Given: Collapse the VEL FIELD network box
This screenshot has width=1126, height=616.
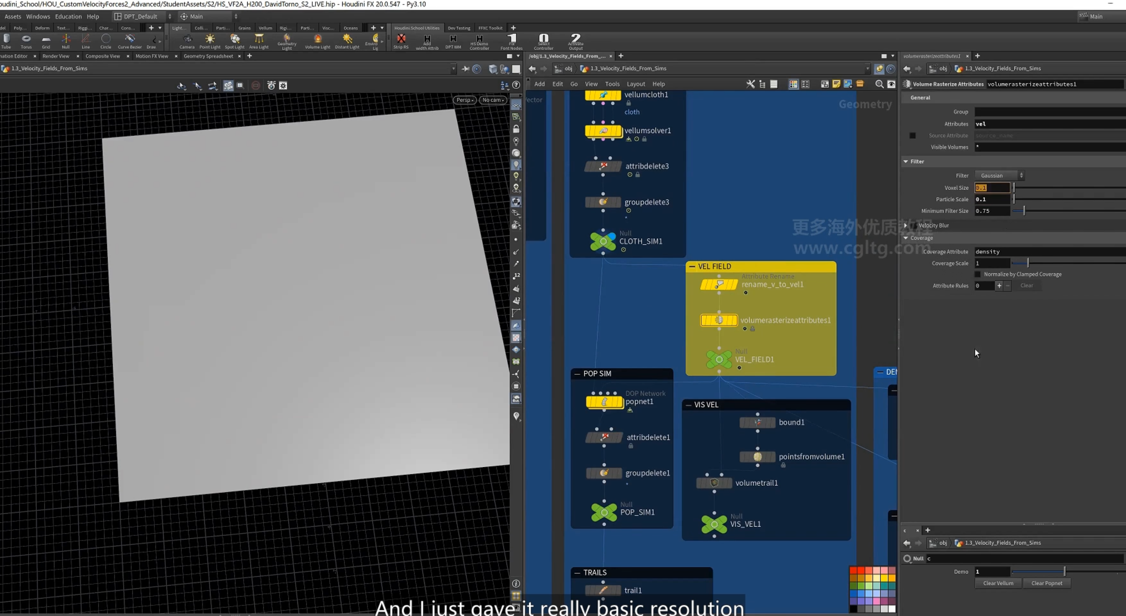Looking at the screenshot, I should click(x=692, y=267).
